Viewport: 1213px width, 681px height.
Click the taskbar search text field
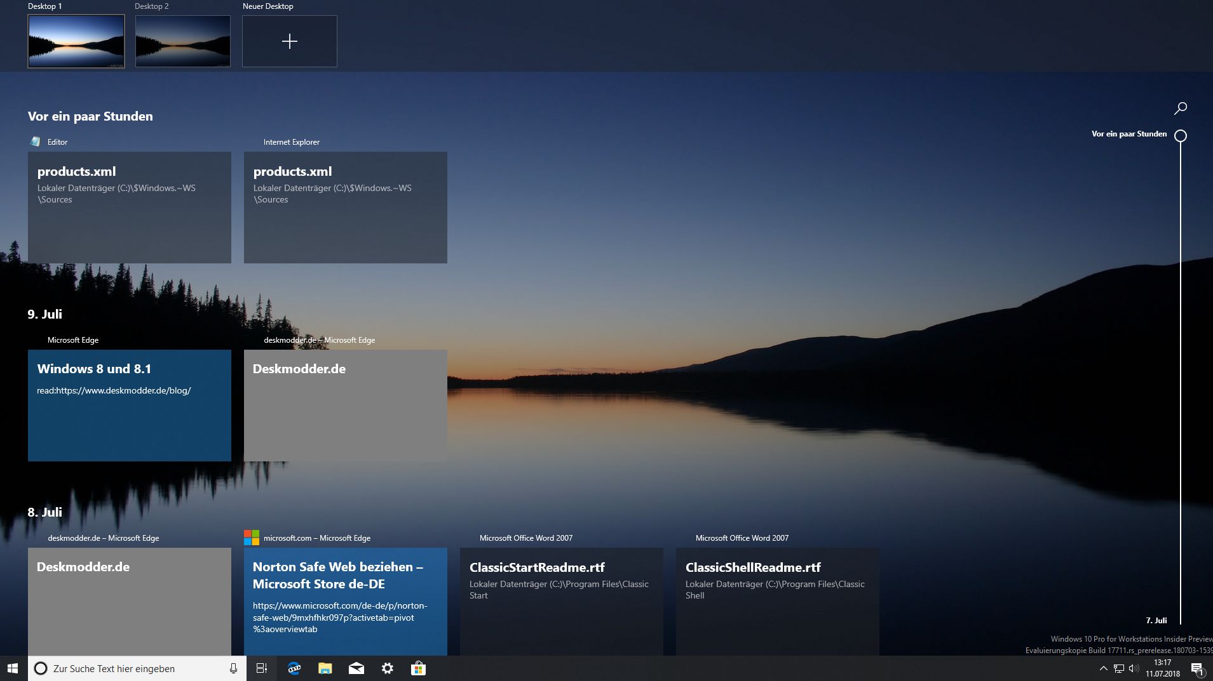tap(137, 668)
